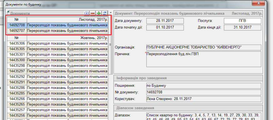Click the Дата документу field 28.11.2017

point(165,21)
